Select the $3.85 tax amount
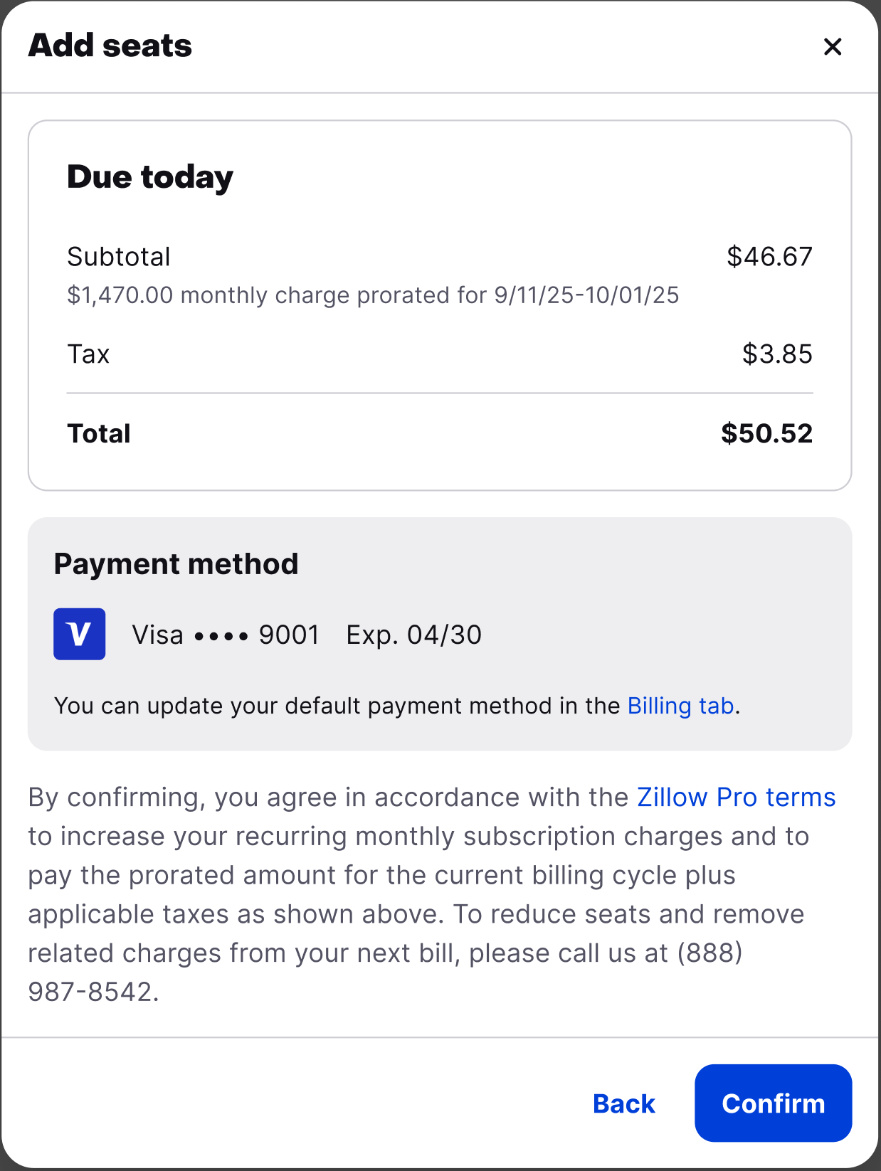Viewport: 881px width, 1171px height. pyautogui.click(x=777, y=354)
